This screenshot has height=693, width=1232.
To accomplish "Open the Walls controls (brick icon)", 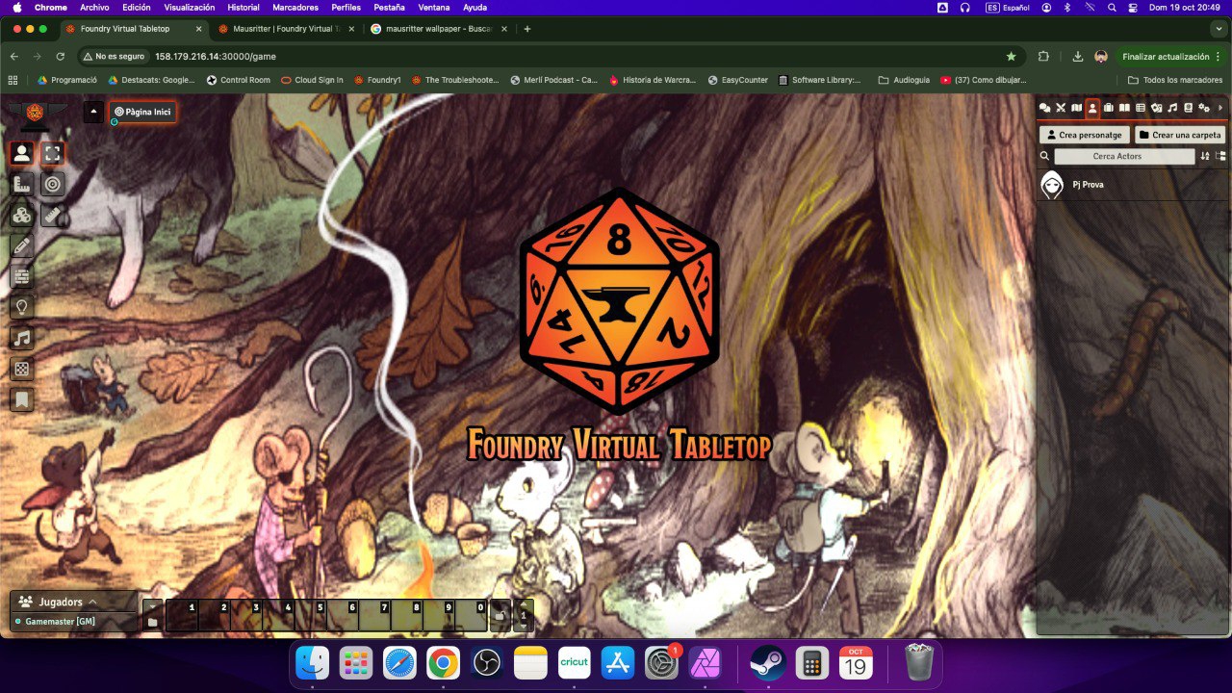I will pos(22,276).
